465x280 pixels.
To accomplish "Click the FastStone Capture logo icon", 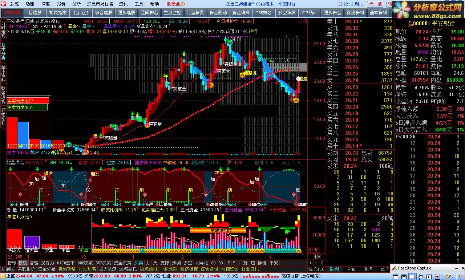I will point(395,268).
